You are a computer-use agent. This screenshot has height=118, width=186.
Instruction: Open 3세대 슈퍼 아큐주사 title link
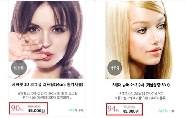[141, 85]
